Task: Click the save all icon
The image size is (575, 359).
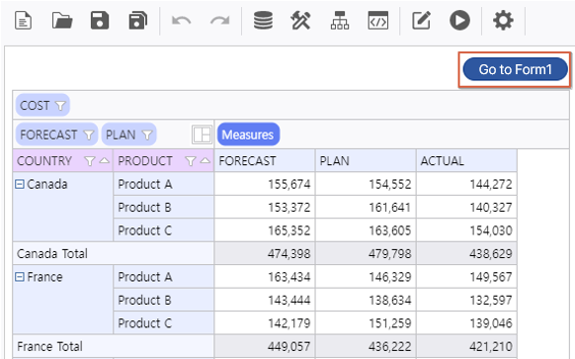Action: (138, 20)
